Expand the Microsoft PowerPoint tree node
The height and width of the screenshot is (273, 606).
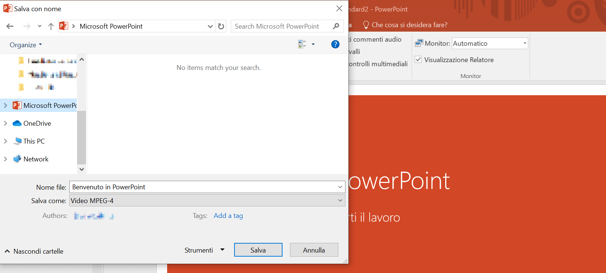pyautogui.click(x=6, y=106)
